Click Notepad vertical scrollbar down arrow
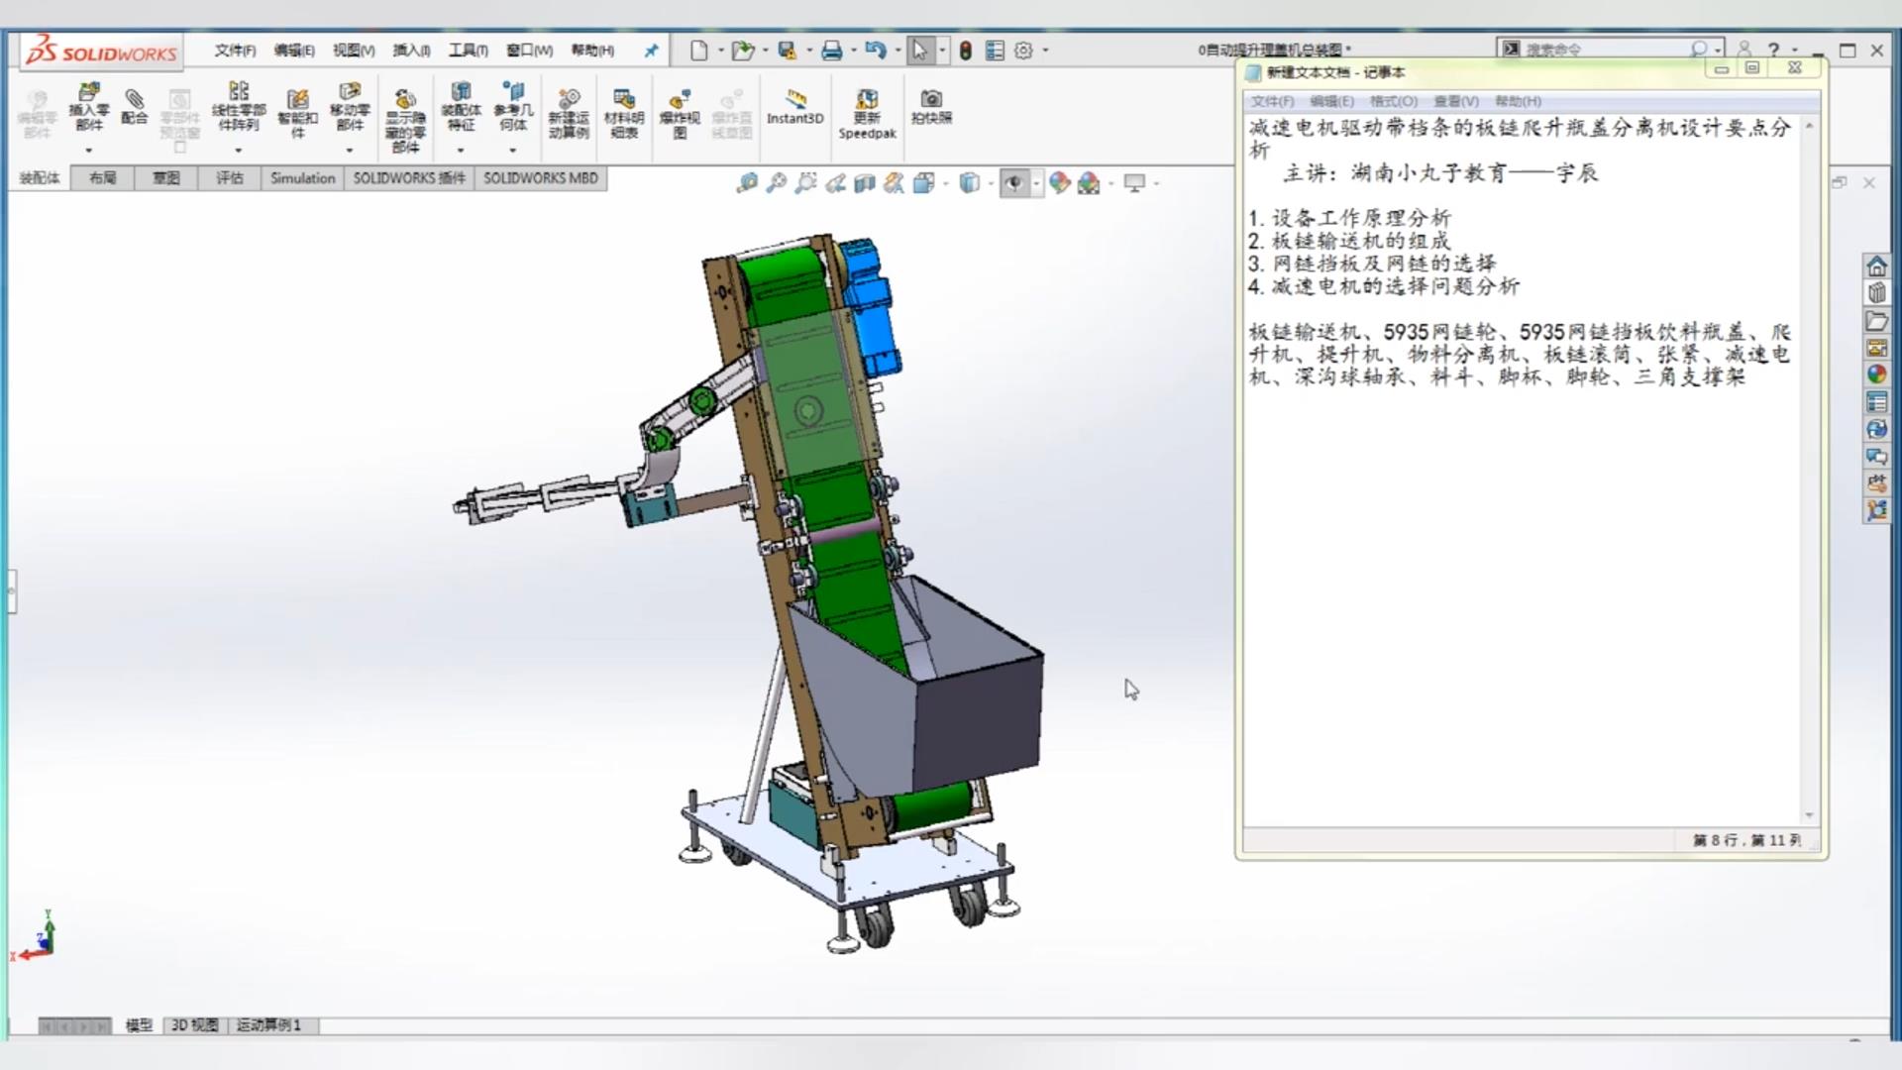 [1810, 815]
